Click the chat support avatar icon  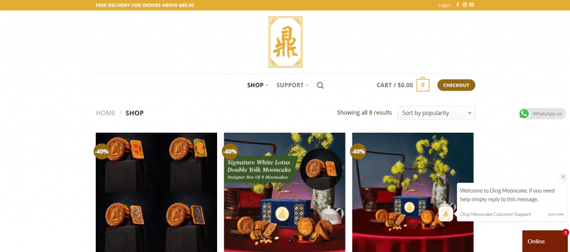(445, 214)
